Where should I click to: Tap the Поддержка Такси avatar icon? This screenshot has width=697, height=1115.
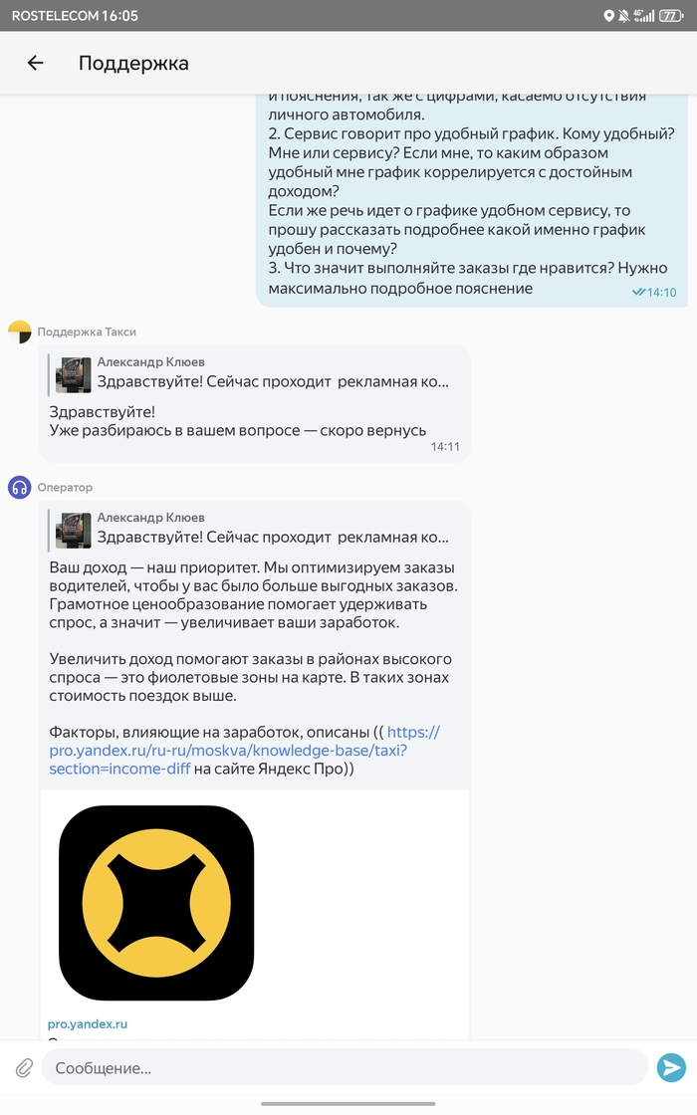(x=20, y=333)
